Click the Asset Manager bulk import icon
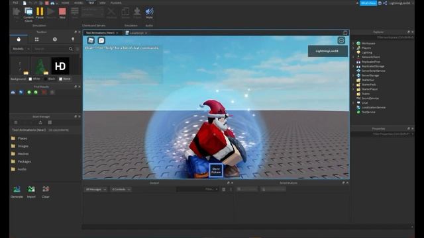This screenshot has width=424, height=238. 40,122
